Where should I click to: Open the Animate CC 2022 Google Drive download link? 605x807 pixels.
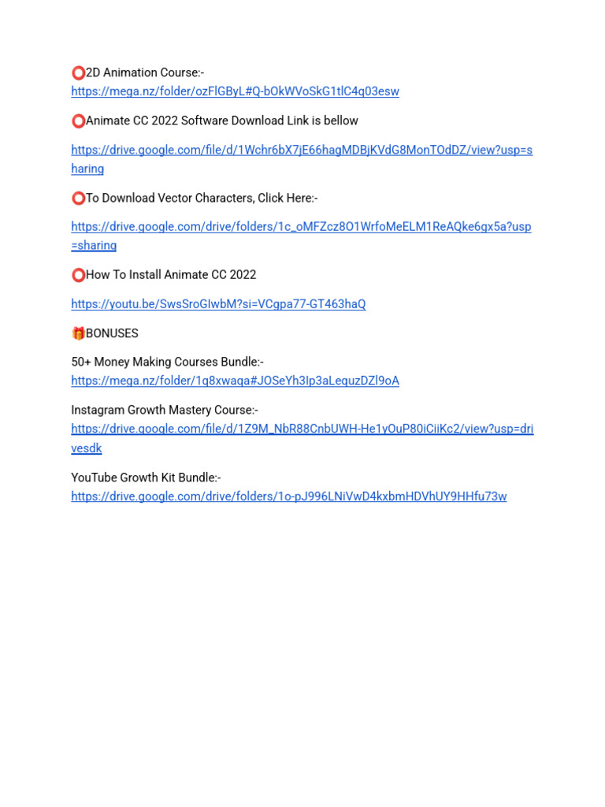tap(302, 151)
